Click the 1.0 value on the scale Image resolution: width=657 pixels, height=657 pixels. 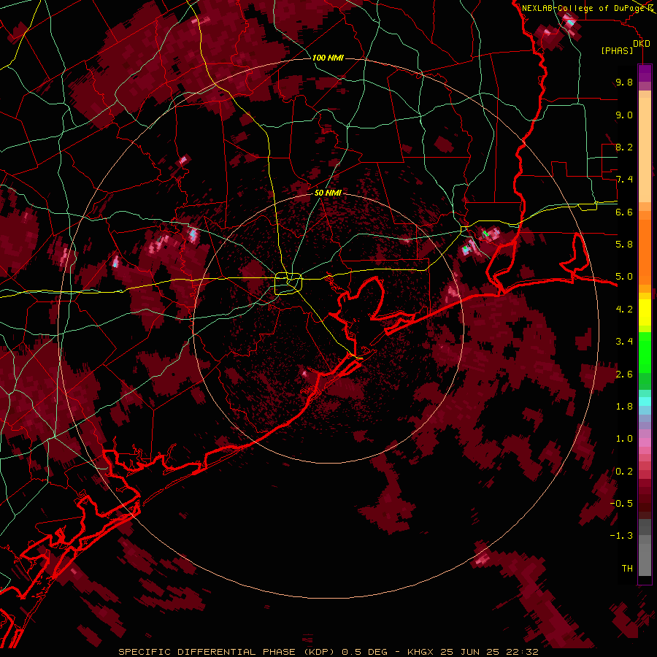pyautogui.click(x=624, y=439)
